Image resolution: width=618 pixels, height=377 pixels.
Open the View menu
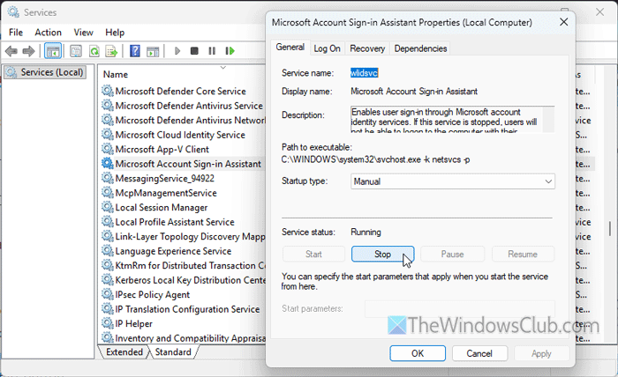pos(84,33)
